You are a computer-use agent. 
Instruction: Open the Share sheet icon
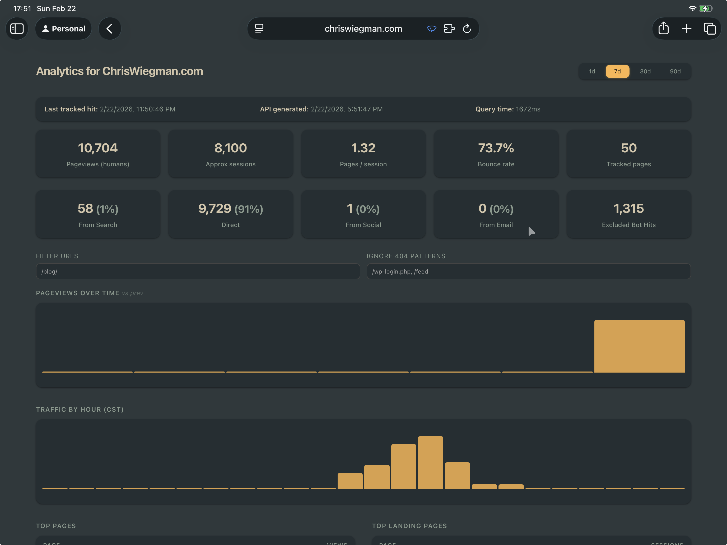(664, 28)
